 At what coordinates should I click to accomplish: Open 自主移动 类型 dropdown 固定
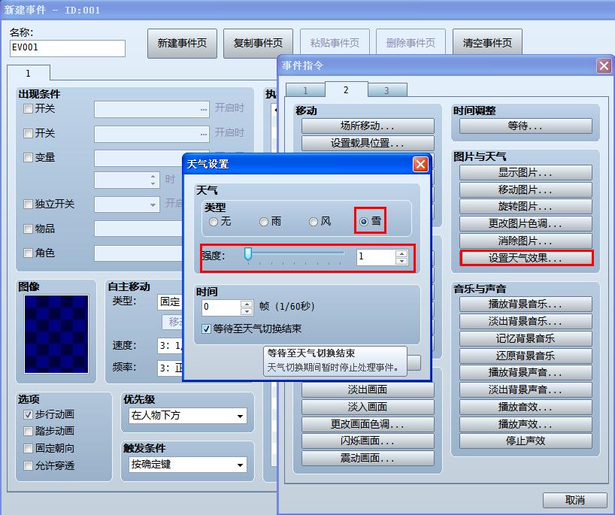[x=170, y=301]
